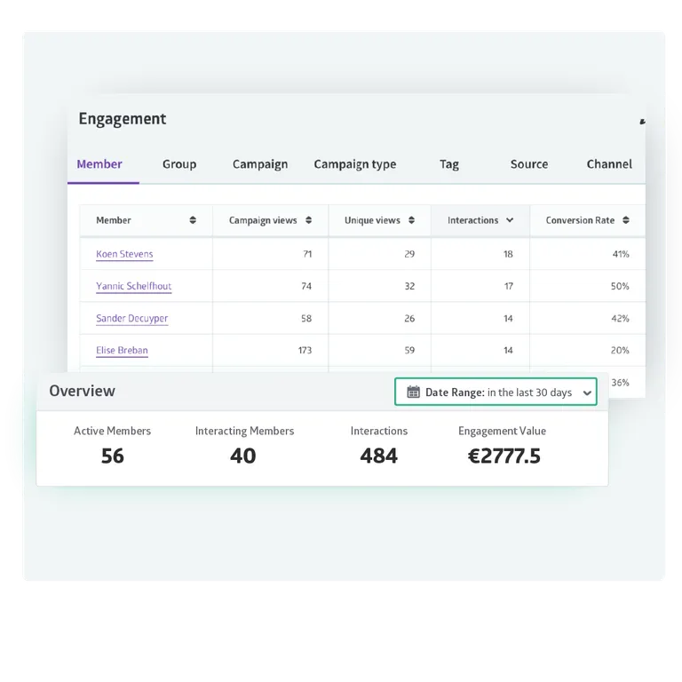Toggle Interactions column descending sort chevron
Screen dimensions: 682x682
click(x=509, y=220)
